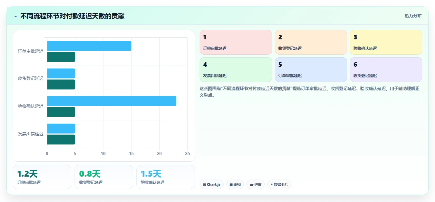Click the 发票纠错延迟 axis label in chart
This screenshot has height=202, width=435.
[31, 134]
